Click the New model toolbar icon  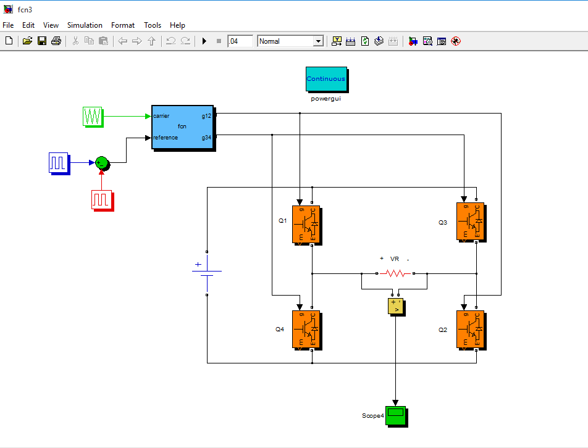tap(9, 41)
